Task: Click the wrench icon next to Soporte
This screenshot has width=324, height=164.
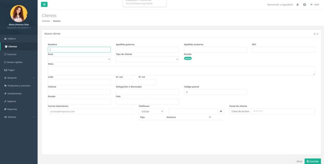Action: [x=5, y=101]
